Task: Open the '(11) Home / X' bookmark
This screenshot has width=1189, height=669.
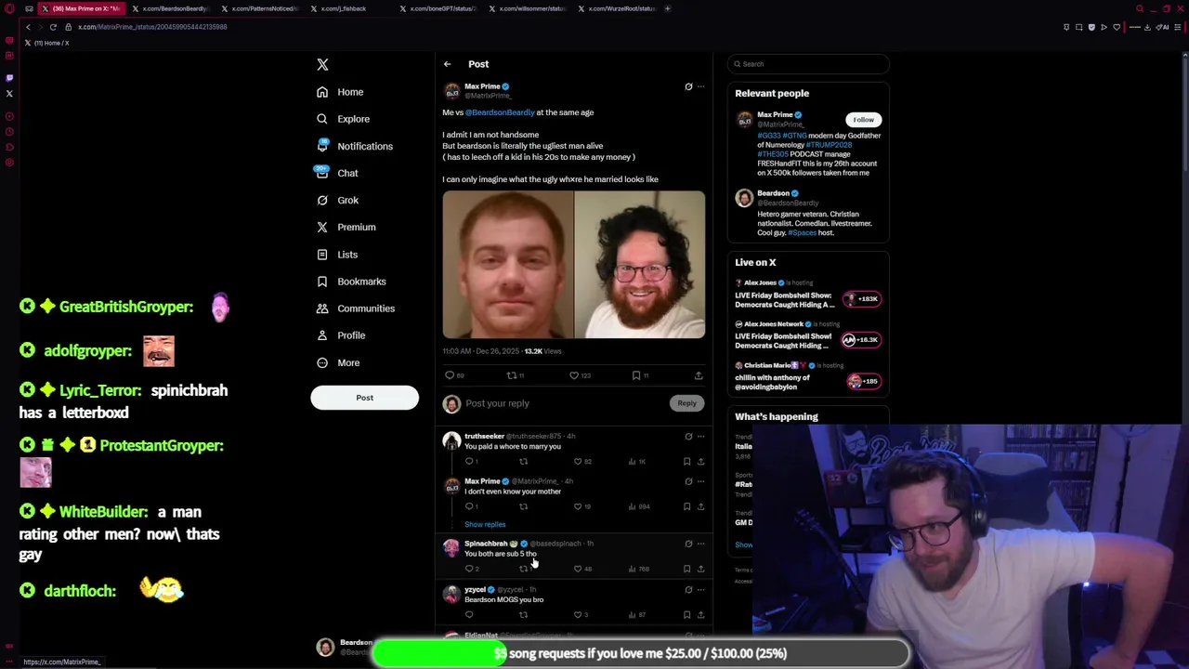Action: [x=46, y=43]
